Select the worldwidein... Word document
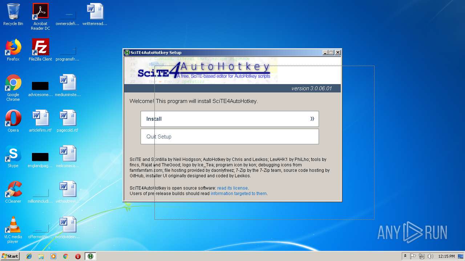465x261 pixels. coord(68,228)
